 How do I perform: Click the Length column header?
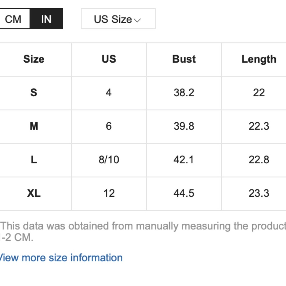pos(259,59)
